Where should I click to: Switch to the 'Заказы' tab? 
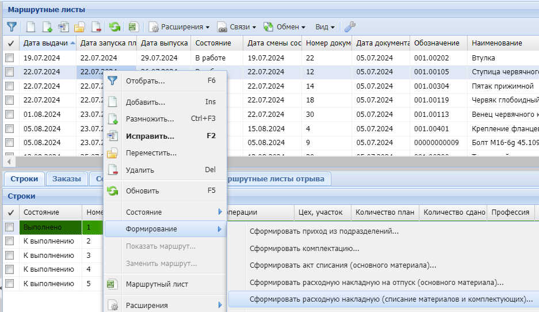tap(67, 179)
